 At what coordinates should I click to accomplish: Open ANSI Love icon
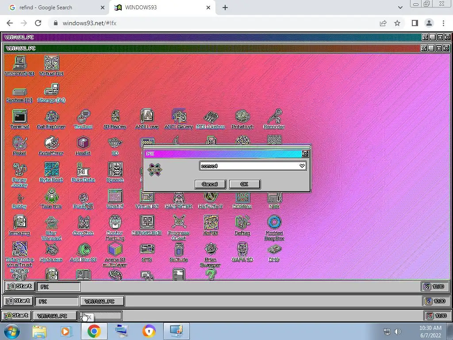(147, 119)
